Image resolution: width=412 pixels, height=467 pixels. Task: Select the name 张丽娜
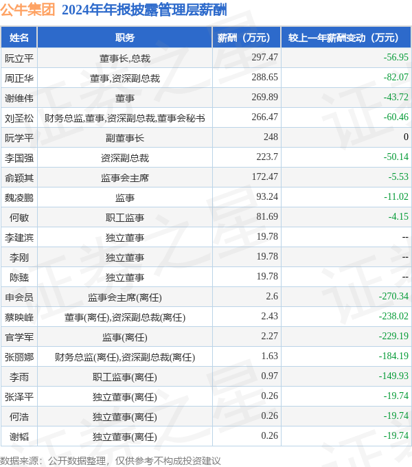click(x=19, y=357)
